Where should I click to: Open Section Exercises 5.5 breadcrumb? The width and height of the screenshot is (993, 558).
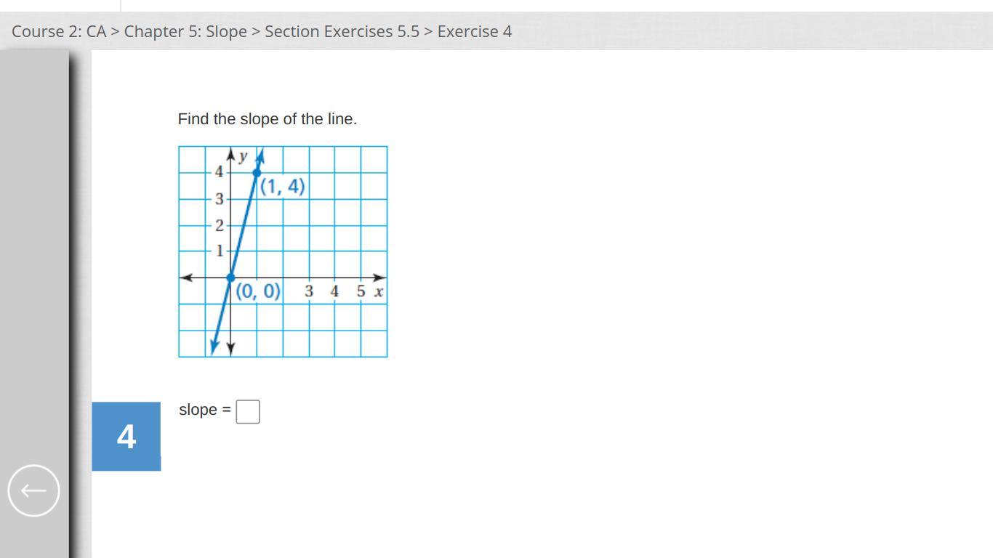(x=342, y=31)
